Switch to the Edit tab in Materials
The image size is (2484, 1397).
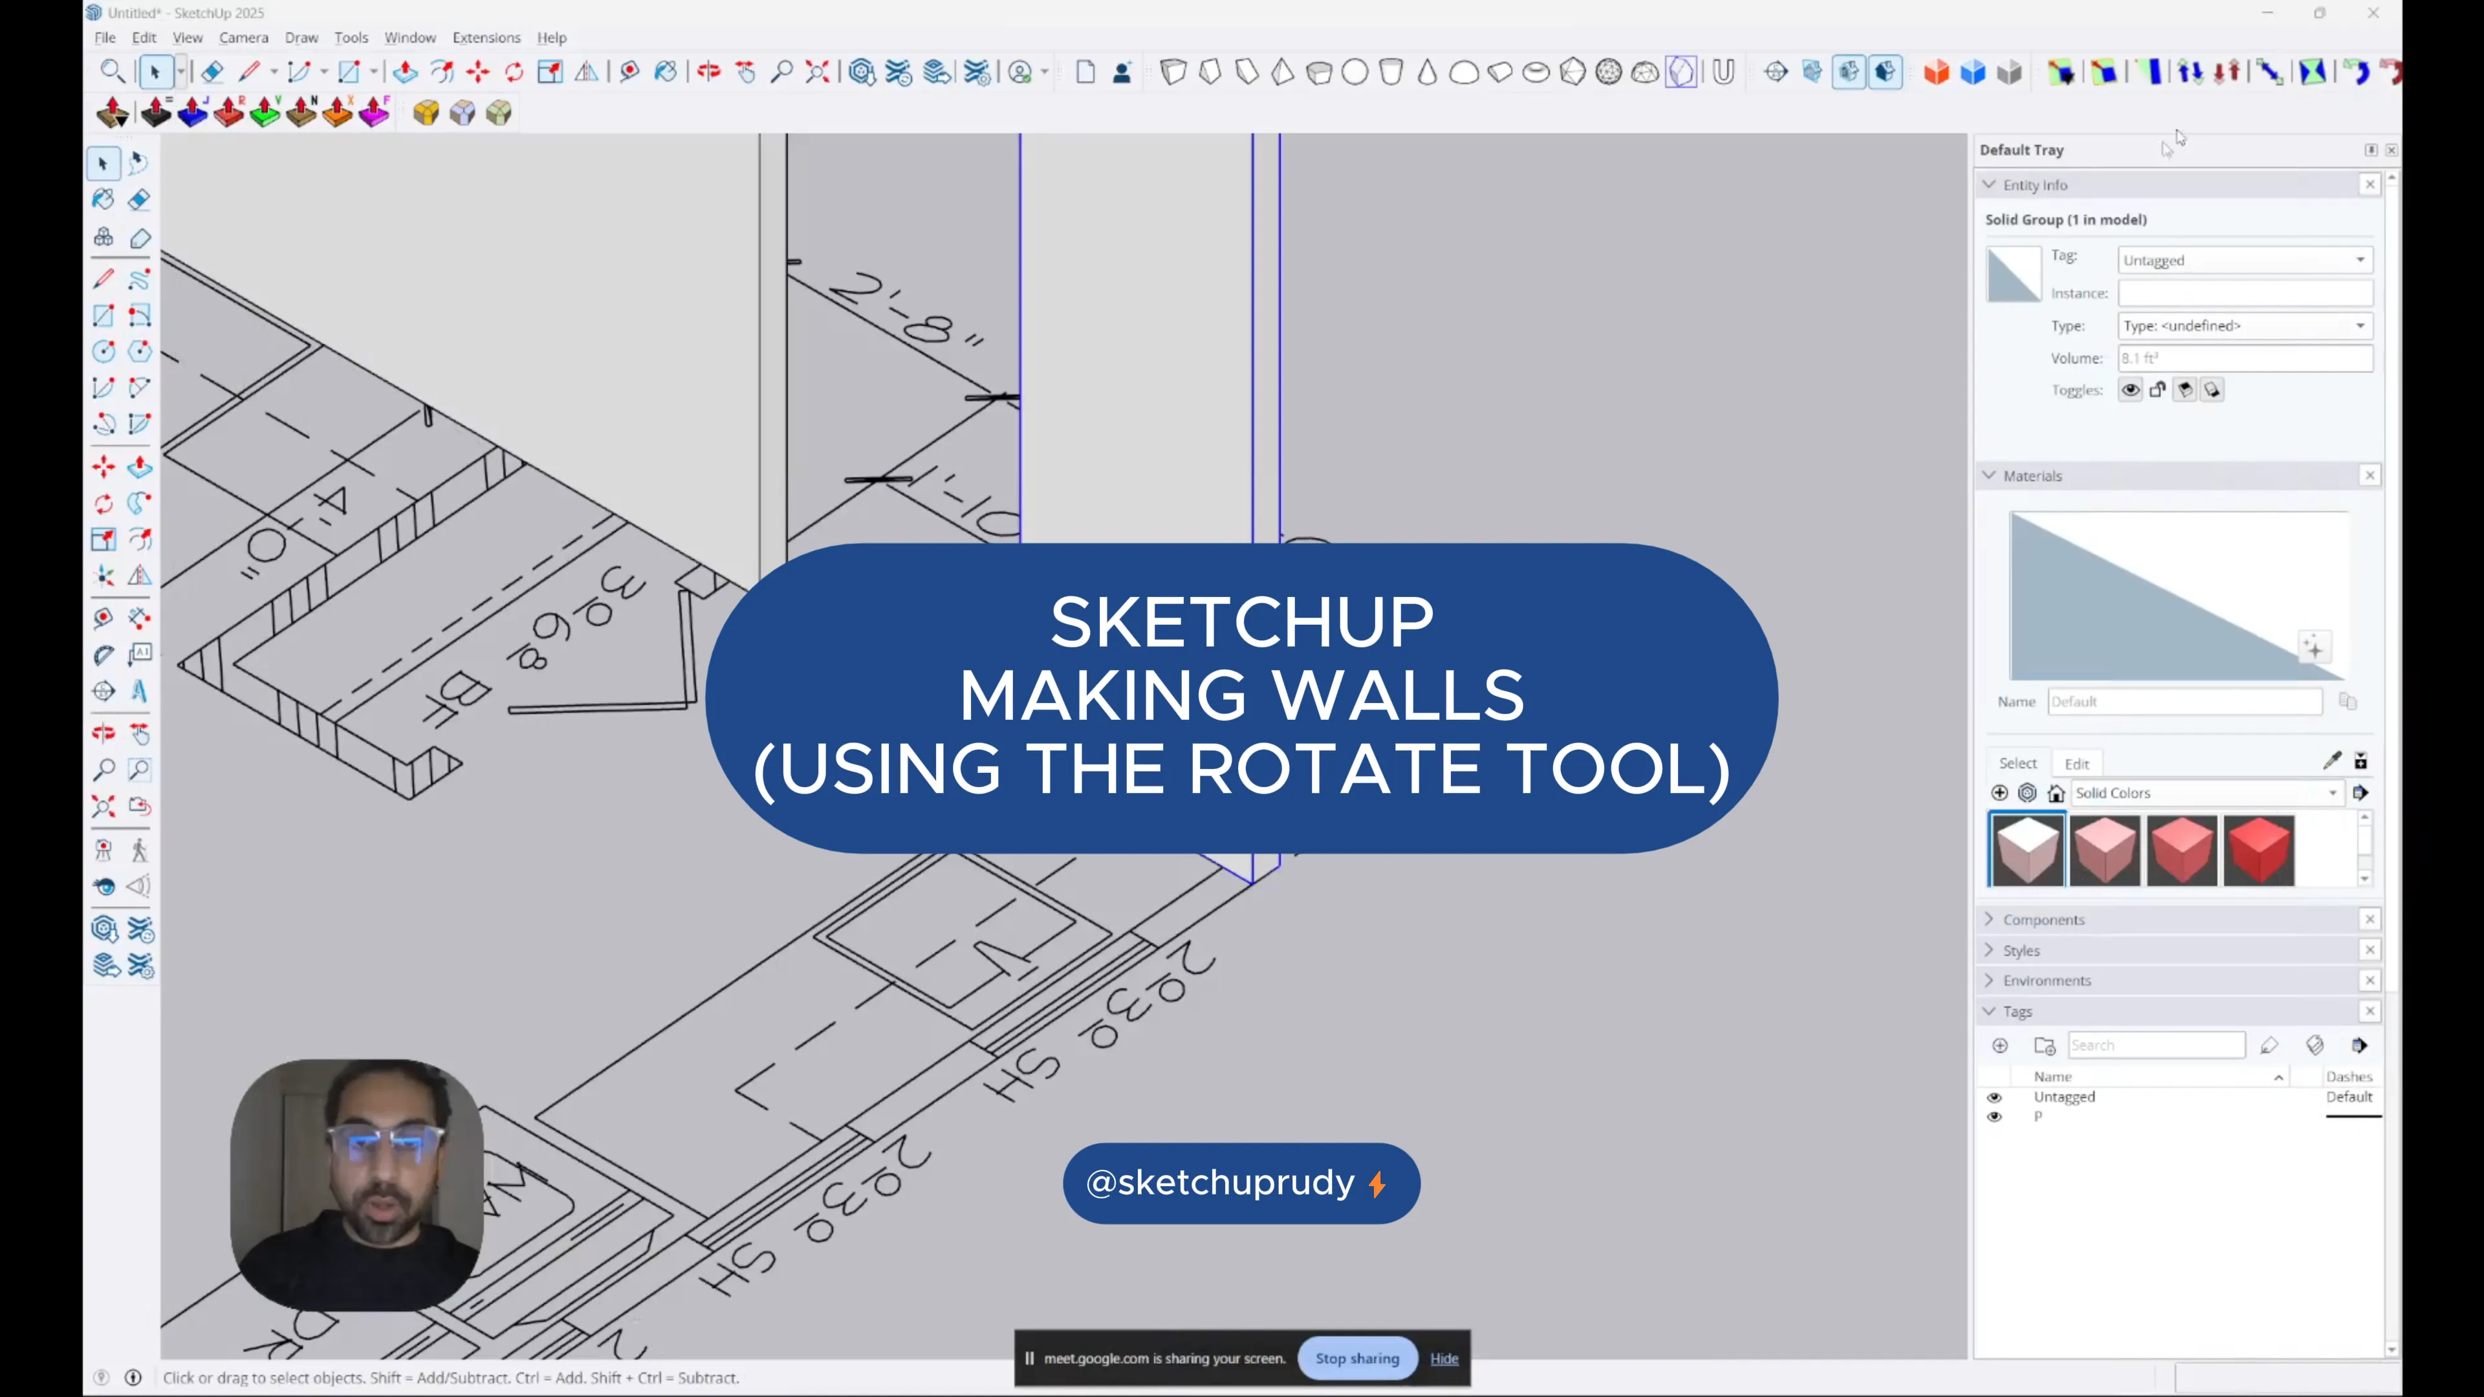[2076, 764]
